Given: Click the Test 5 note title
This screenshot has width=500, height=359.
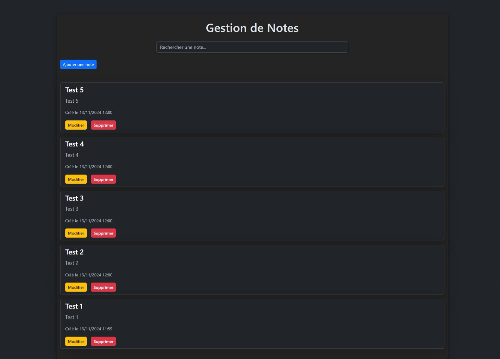Looking at the screenshot, I should tap(74, 90).
